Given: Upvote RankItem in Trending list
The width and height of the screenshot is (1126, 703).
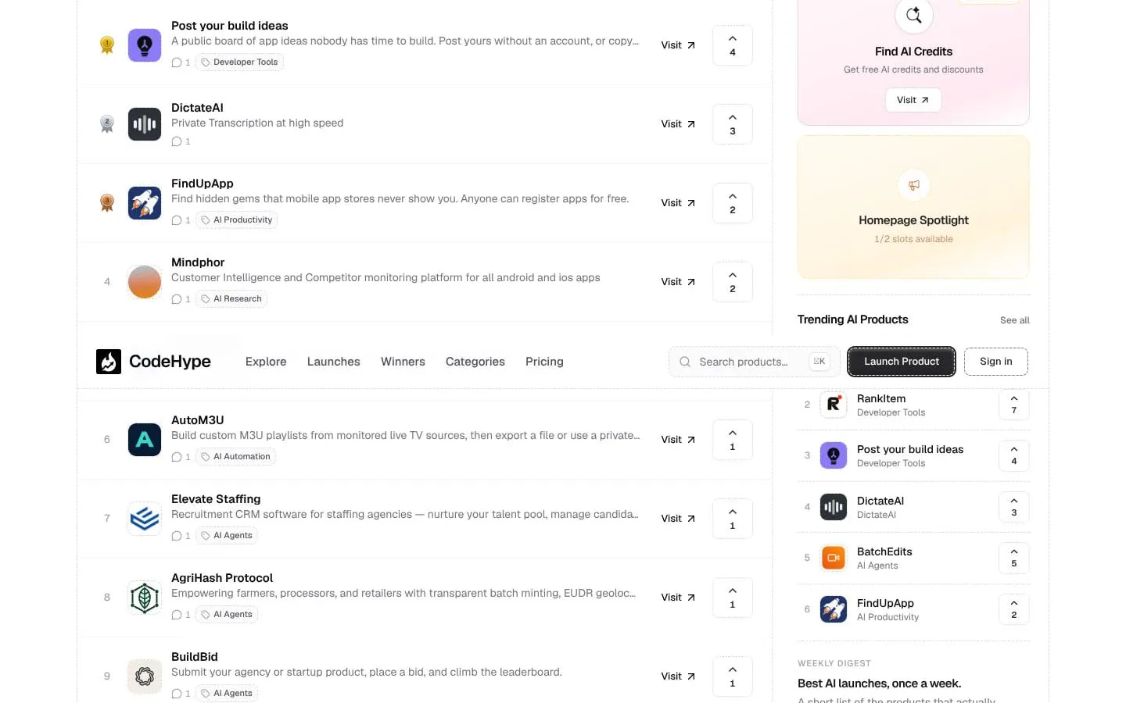Looking at the screenshot, I should click(x=1014, y=405).
